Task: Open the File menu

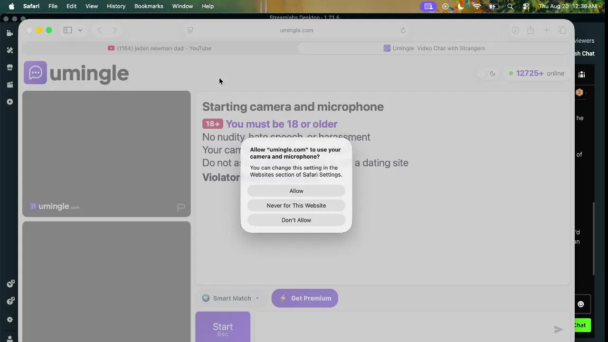Action: 53,6
